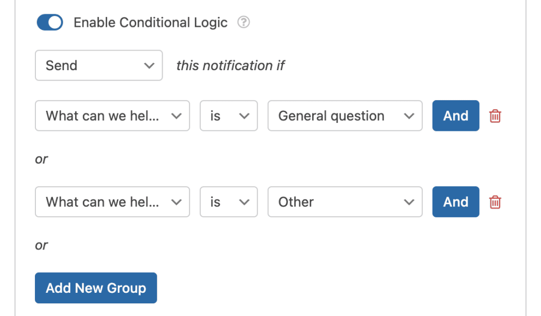Click And on the first condition rule
The width and height of the screenshot is (541, 316).
click(x=455, y=116)
